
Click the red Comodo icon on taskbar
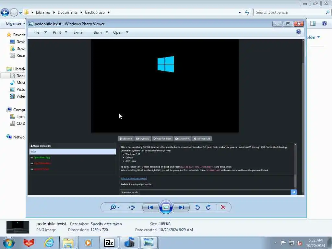[29, 243]
